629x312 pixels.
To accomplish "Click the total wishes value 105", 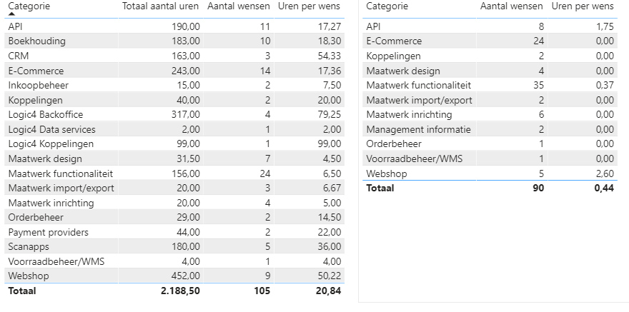I will point(262,291).
